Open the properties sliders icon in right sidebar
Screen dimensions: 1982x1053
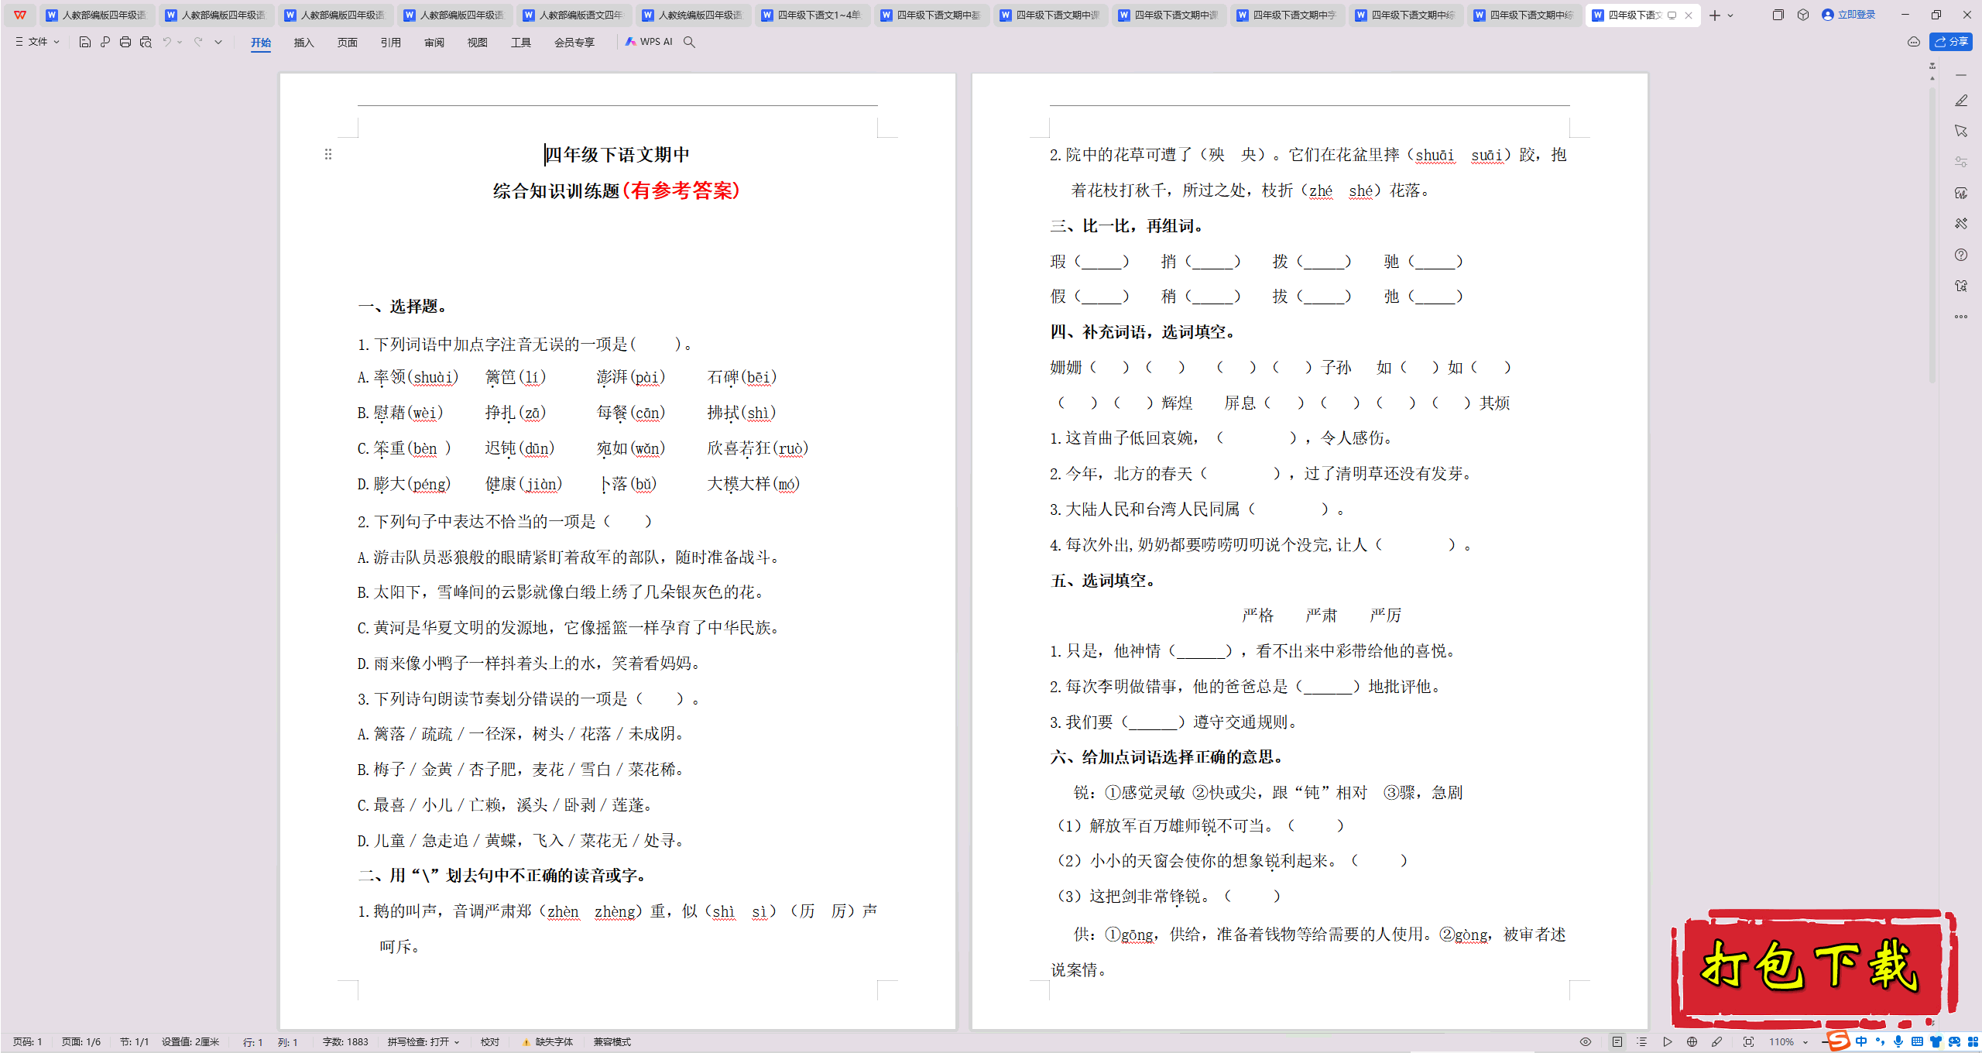point(1961,162)
